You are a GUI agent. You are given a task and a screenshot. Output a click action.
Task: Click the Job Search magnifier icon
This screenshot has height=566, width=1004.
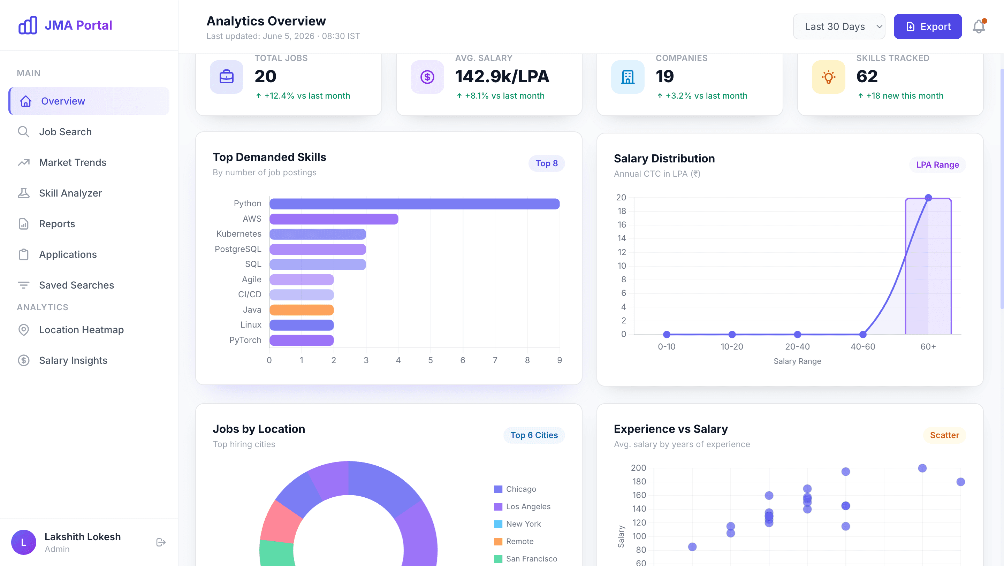pos(24,132)
